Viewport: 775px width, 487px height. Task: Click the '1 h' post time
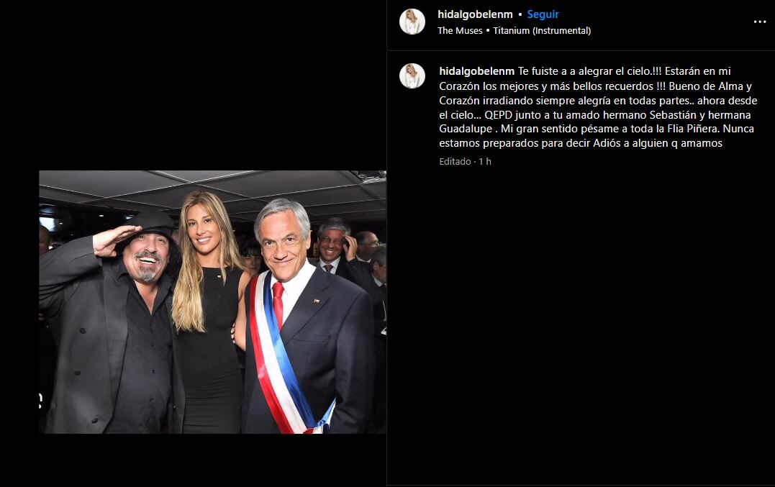(x=485, y=162)
